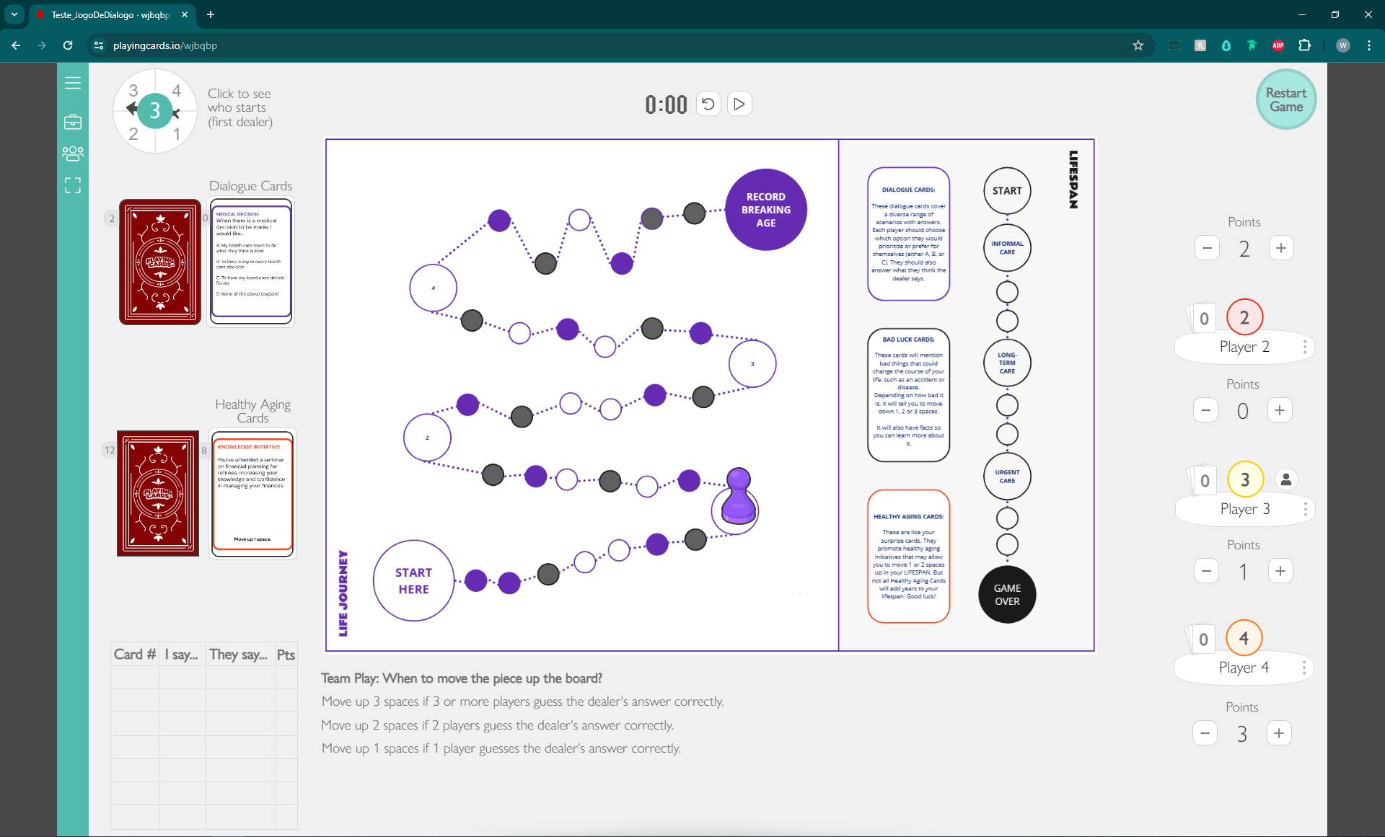Start the timer with play button
The width and height of the screenshot is (1385, 837).
coord(739,104)
